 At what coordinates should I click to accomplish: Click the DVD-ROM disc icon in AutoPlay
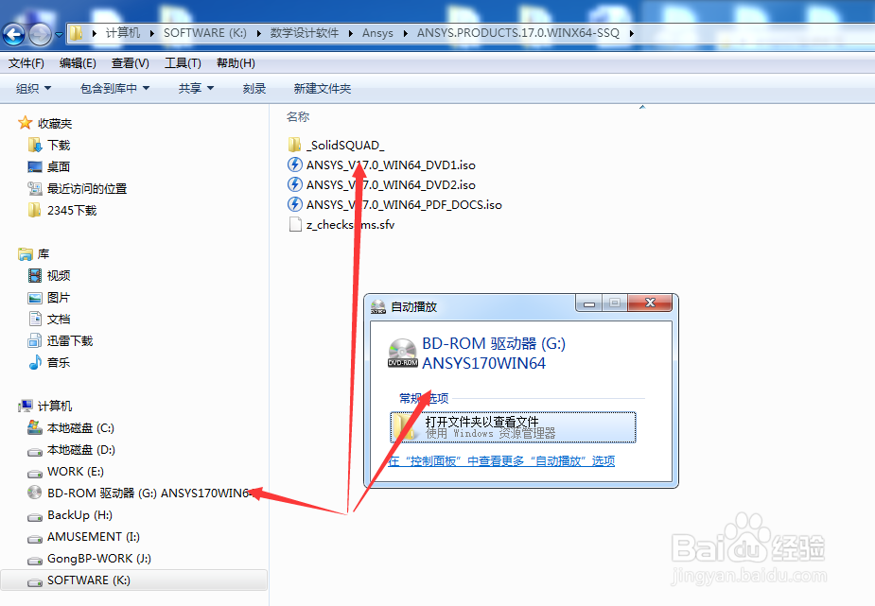[x=403, y=353]
